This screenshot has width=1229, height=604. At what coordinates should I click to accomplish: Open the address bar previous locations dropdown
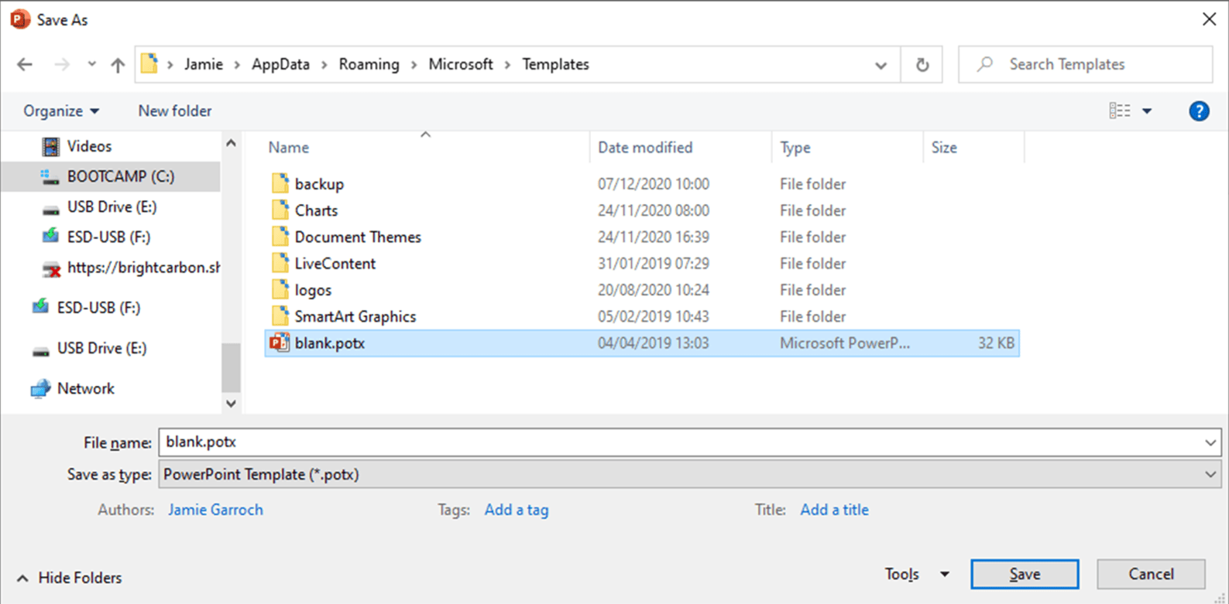pyautogui.click(x=881, y=65)
